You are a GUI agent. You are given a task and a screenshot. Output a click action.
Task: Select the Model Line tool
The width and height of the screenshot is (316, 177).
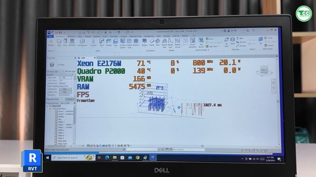click(170, 43)
